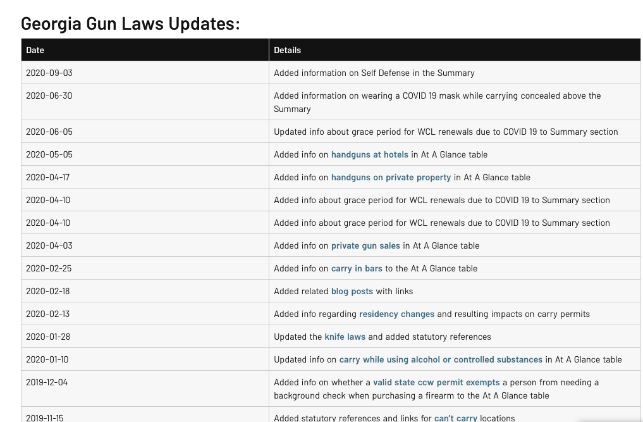The height and width of the screenshot is (422, 643).
Task: Click the COVID 19 mask details text
Action: click(438, 102)
